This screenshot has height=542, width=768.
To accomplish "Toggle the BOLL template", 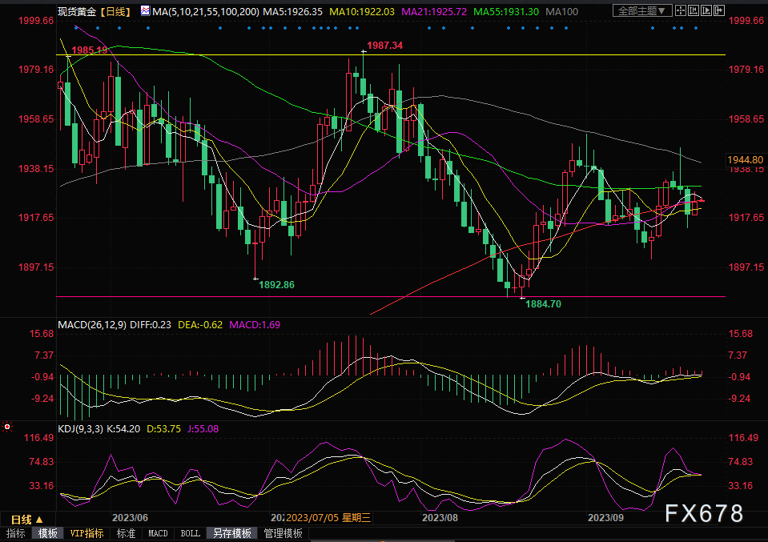I will (190, 534).
